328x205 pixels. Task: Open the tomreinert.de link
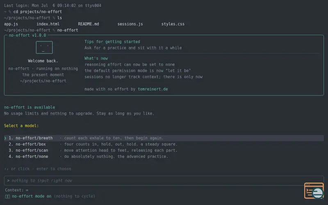[153, 89]
